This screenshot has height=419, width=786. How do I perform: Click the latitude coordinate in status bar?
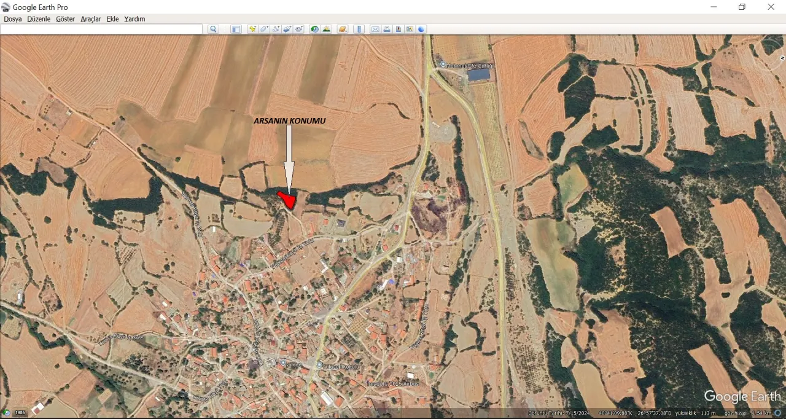pyautogui.click(x=615, y=413)
